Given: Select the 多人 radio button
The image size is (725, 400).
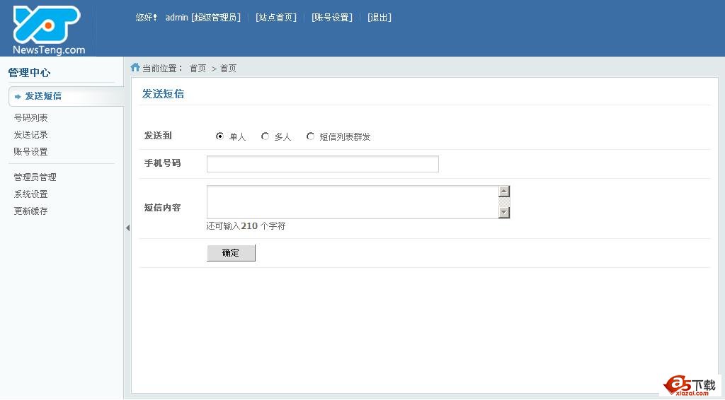Looking at the screenshot, I should coord(265,136).
